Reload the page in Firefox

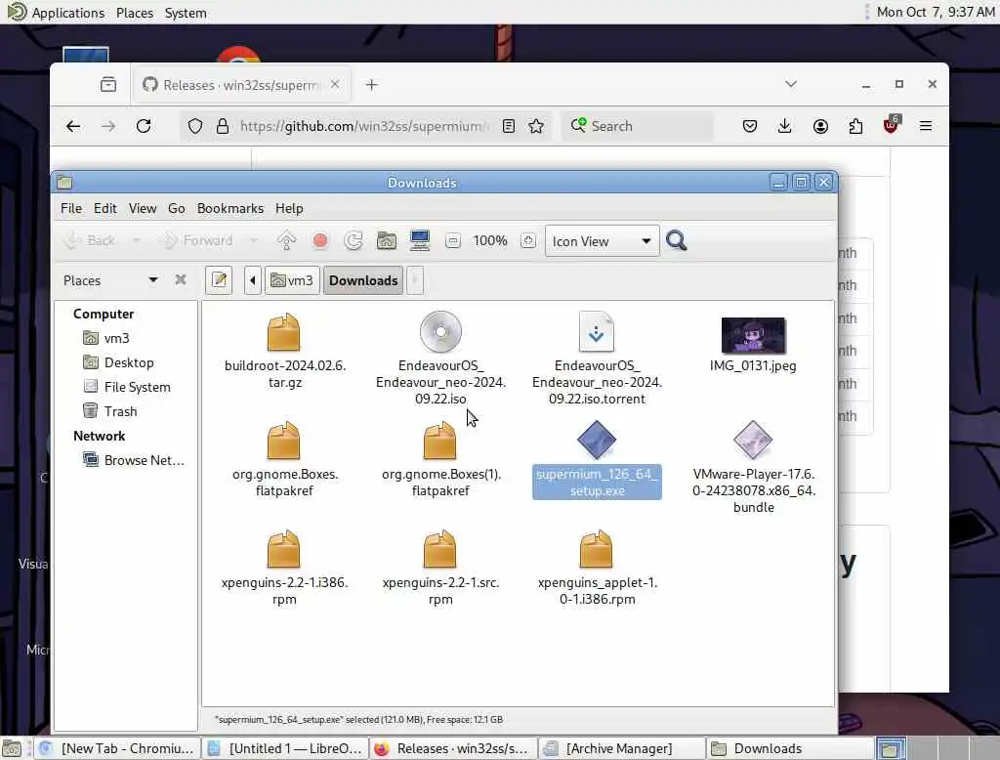click(144, 126)
